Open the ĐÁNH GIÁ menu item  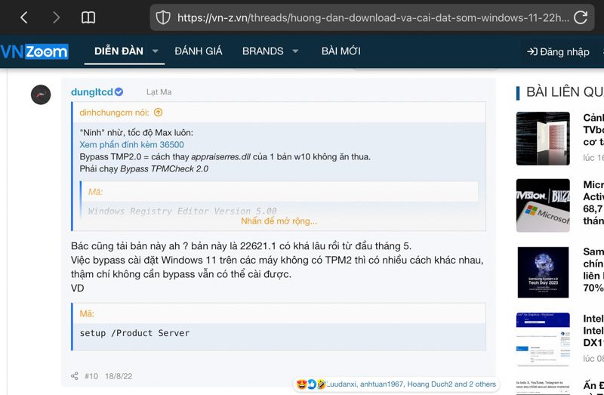[x=199, y=51]
